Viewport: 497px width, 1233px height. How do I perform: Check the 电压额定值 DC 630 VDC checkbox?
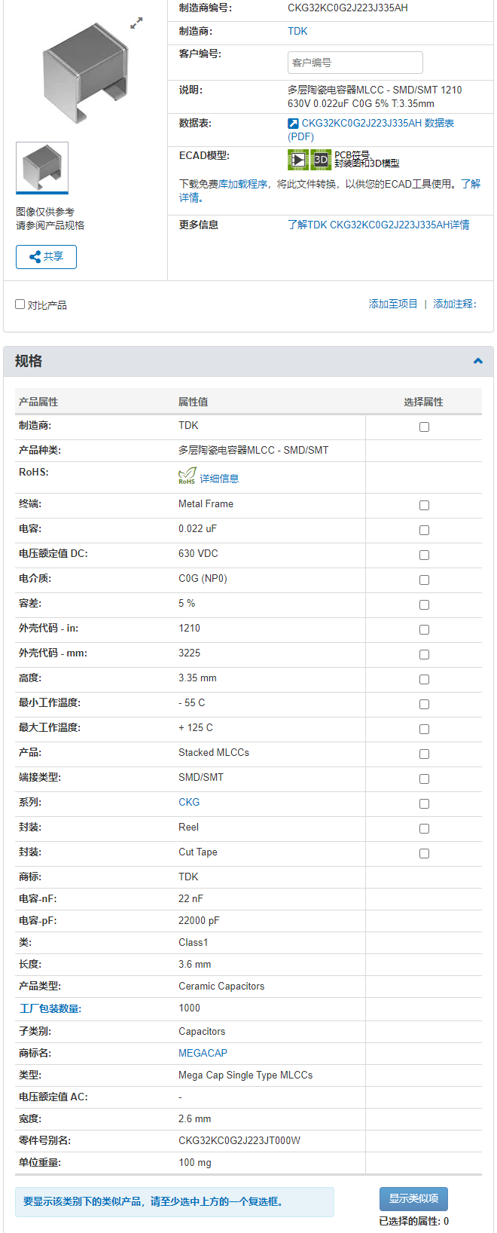[424, 555]
